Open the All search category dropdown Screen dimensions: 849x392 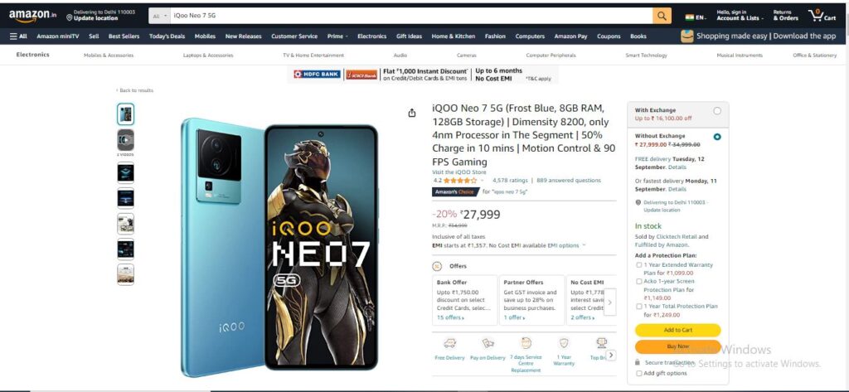pos(160,17)
